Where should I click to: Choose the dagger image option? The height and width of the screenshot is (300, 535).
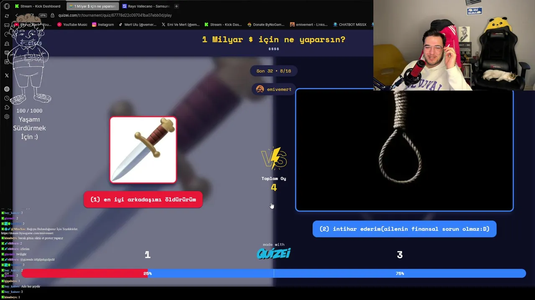click(143, 150)
